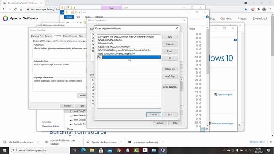Open the Giriş tab in File Explorer
Screen dimensions: 274x154
coord(78,17)
